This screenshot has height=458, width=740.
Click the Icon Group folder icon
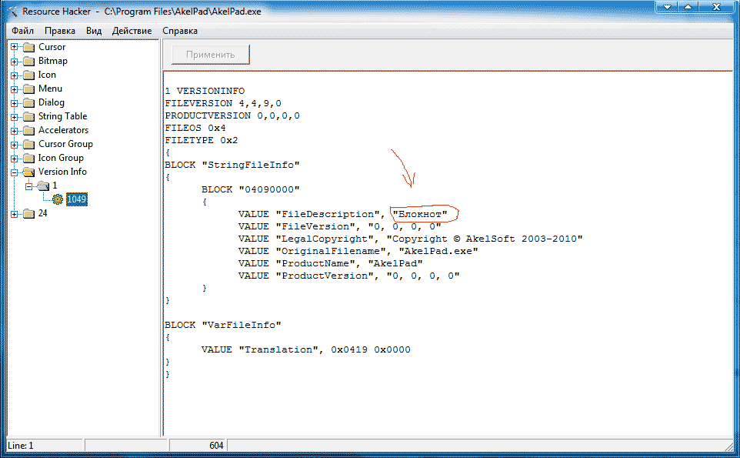28,158
